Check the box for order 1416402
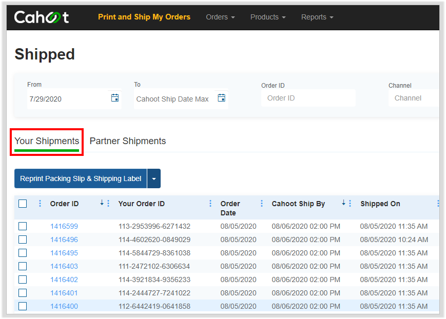 [23, 280]
